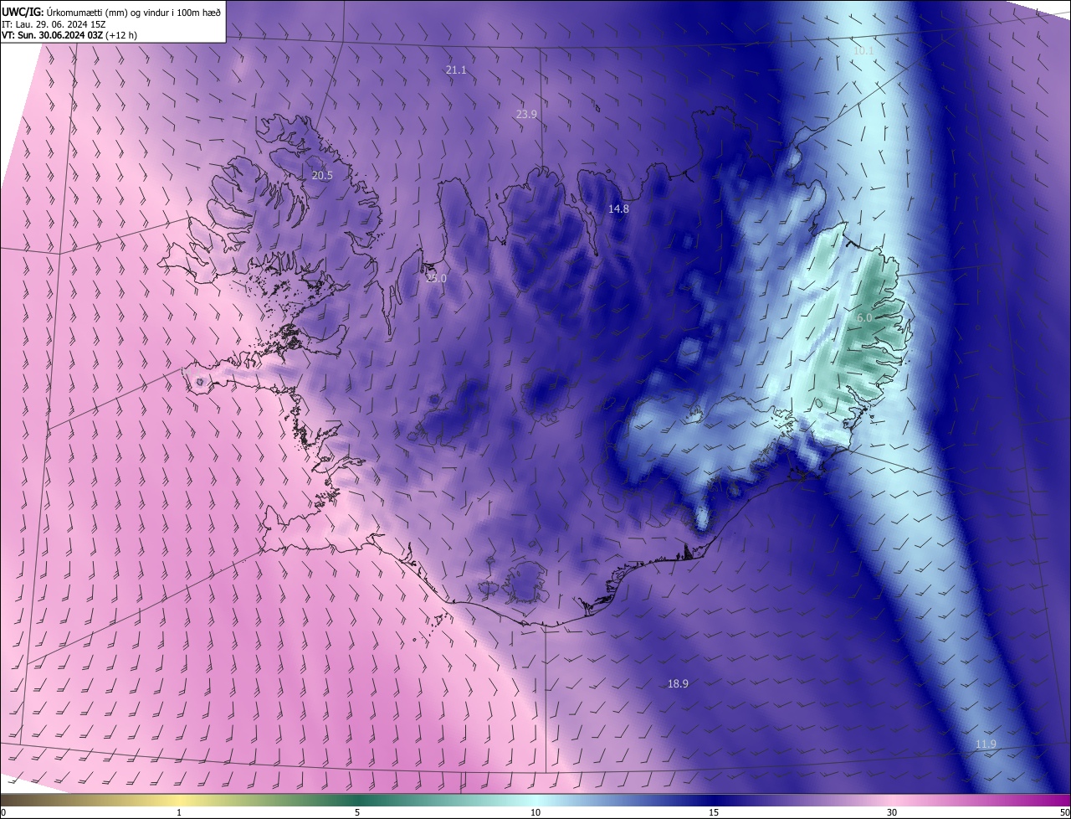Click the 23.9 value label on the map

coord(526,115)
